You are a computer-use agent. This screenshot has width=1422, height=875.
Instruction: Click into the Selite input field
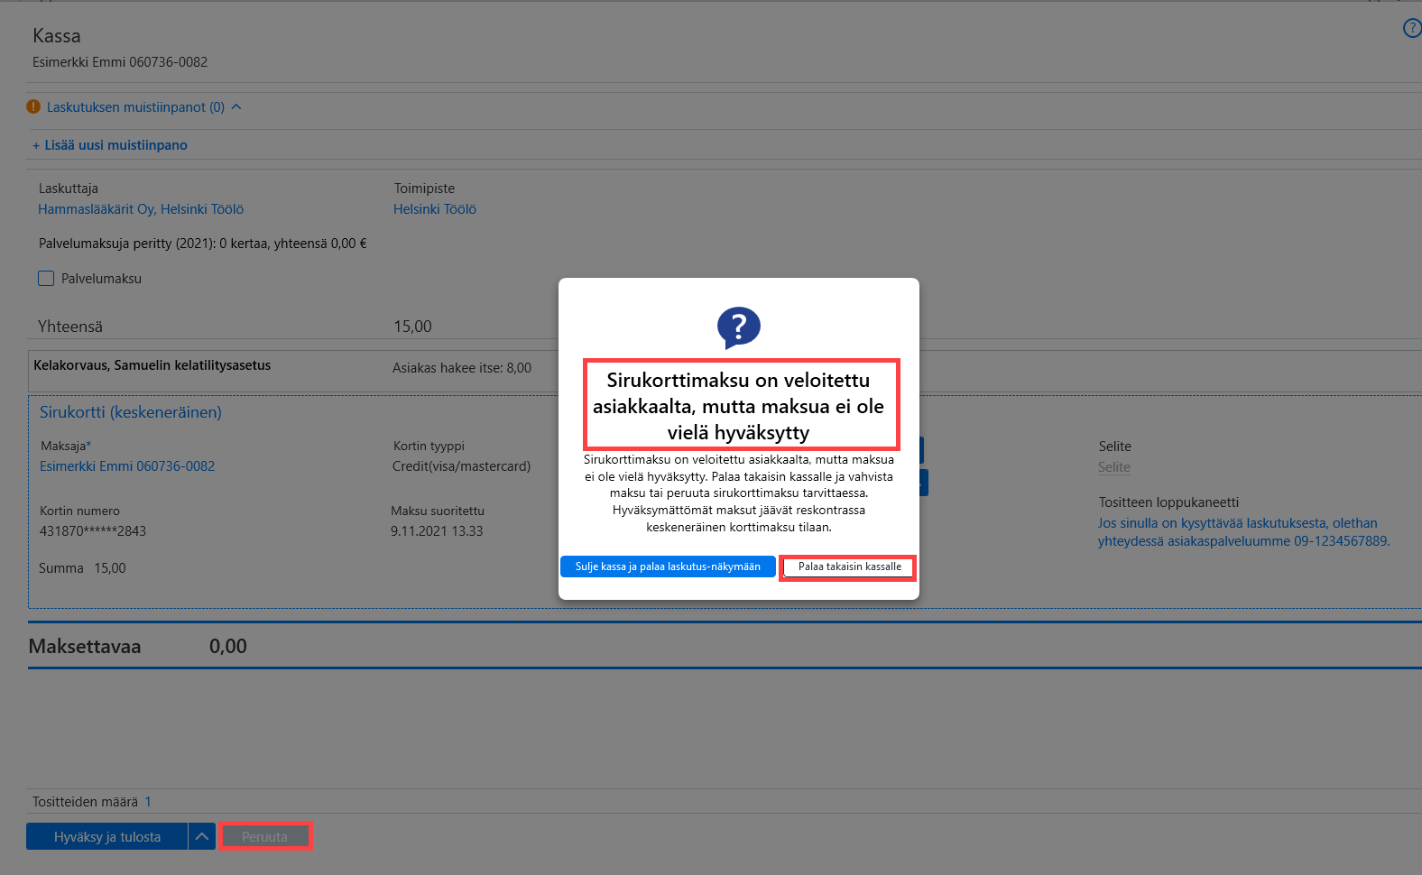tap(1114, 467)
